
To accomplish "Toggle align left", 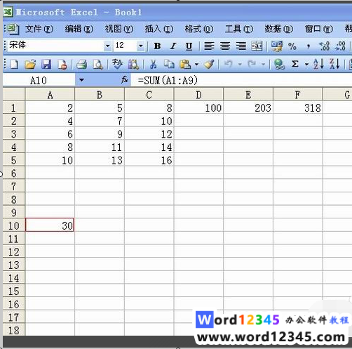I will coord(209,46).
